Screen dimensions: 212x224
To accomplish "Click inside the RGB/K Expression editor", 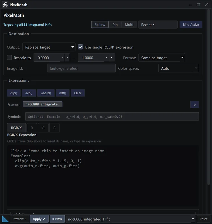I will tap(103, 176).
